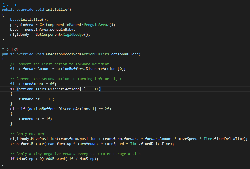
Task: Click forwardAmount in the float declaration line
Action: (x=37, y=69)
